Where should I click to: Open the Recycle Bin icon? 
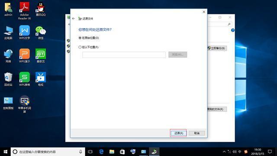(8, 79)
